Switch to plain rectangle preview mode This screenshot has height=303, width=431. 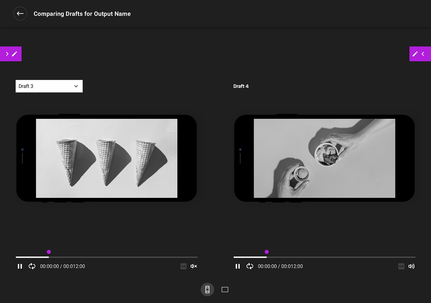225,290
